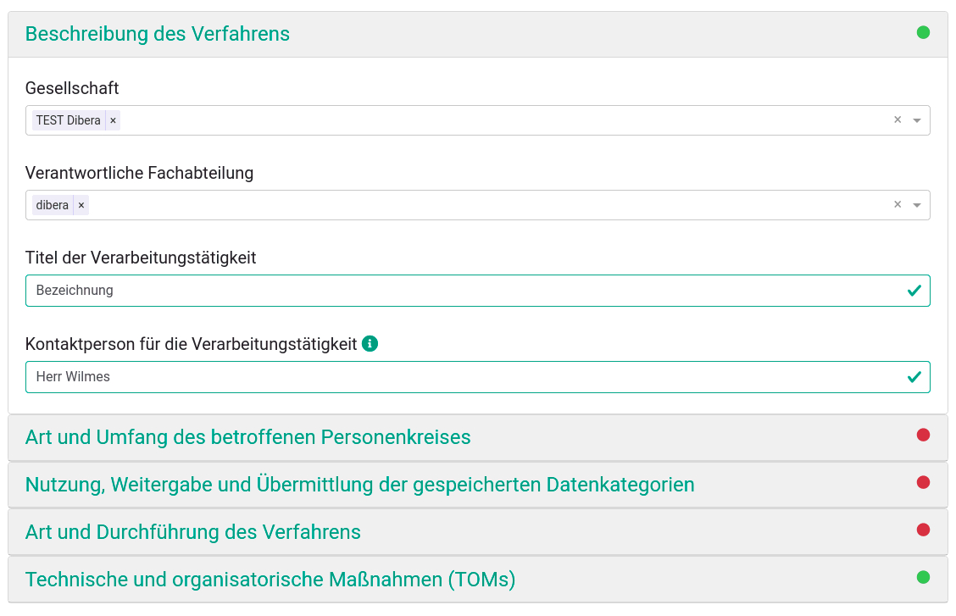Click the Kontaktperson info icon
This screenshot has width=956, height=616.
(x=370, y=344)
